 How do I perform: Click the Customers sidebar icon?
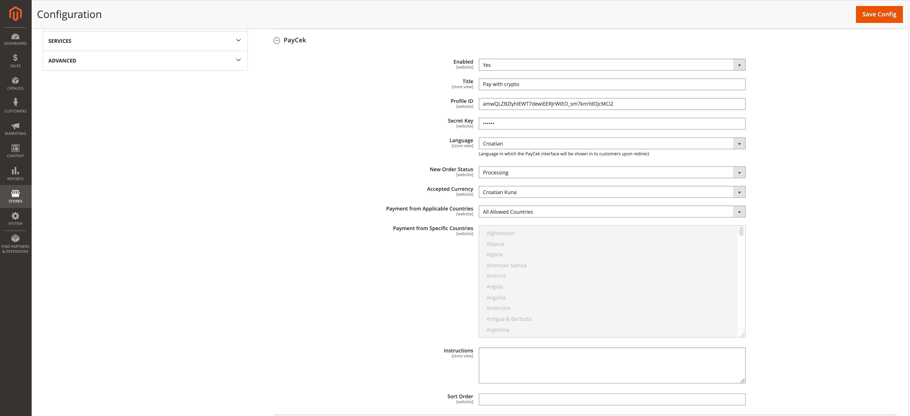pos(15,105)
